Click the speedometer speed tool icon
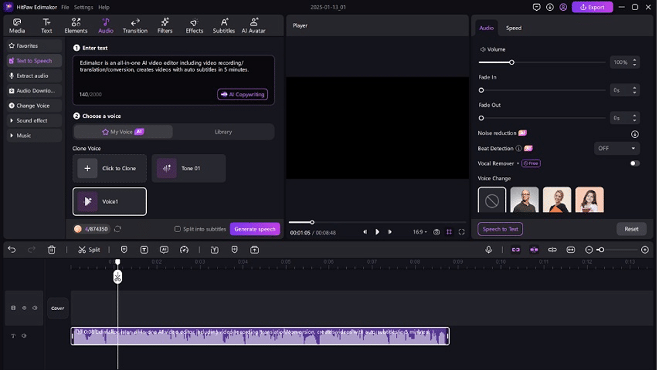This screenshot has height=370, width=658. [185, 250]
